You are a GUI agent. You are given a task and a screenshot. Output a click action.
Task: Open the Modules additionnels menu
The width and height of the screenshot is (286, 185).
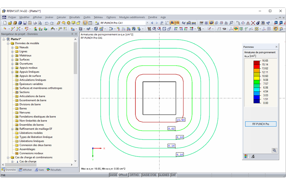[x=132, y=17]
